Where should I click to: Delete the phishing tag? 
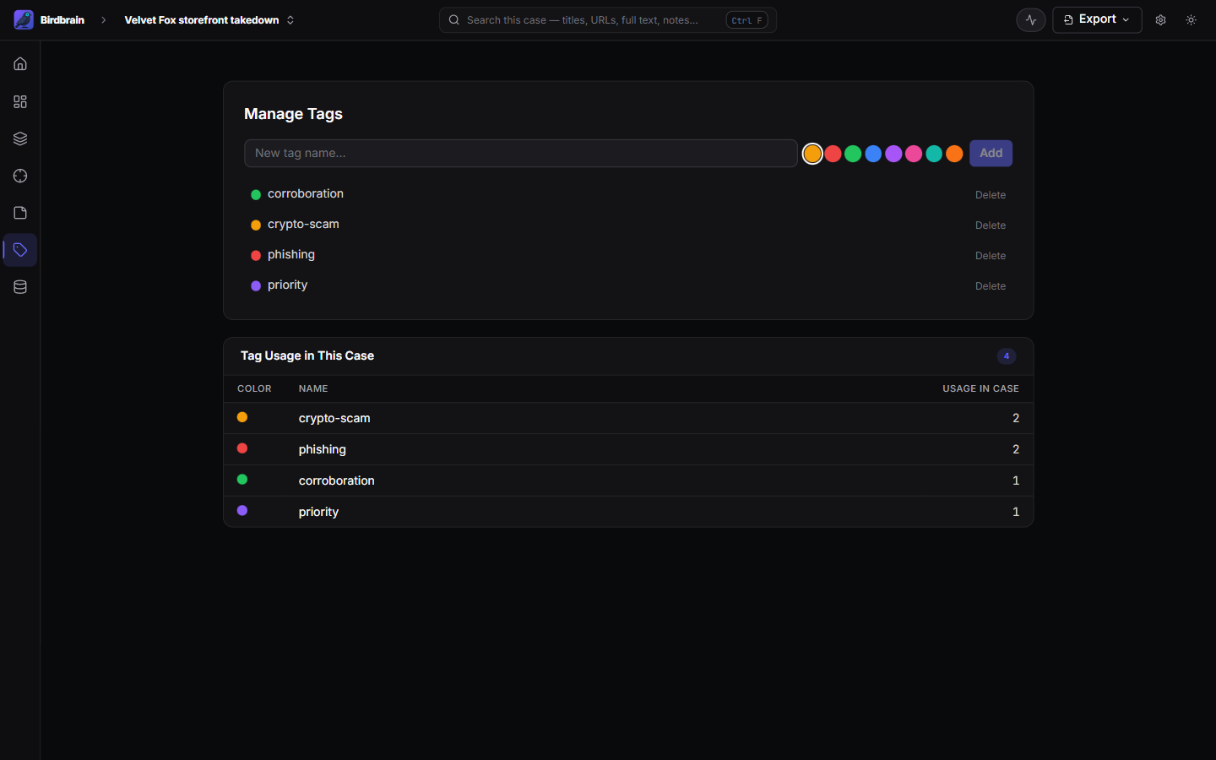[x=991, y=256]
